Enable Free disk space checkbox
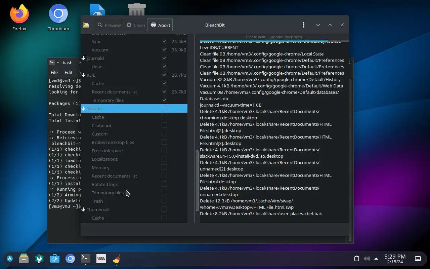This screenshot has width=430, height=269. point(164,150)
